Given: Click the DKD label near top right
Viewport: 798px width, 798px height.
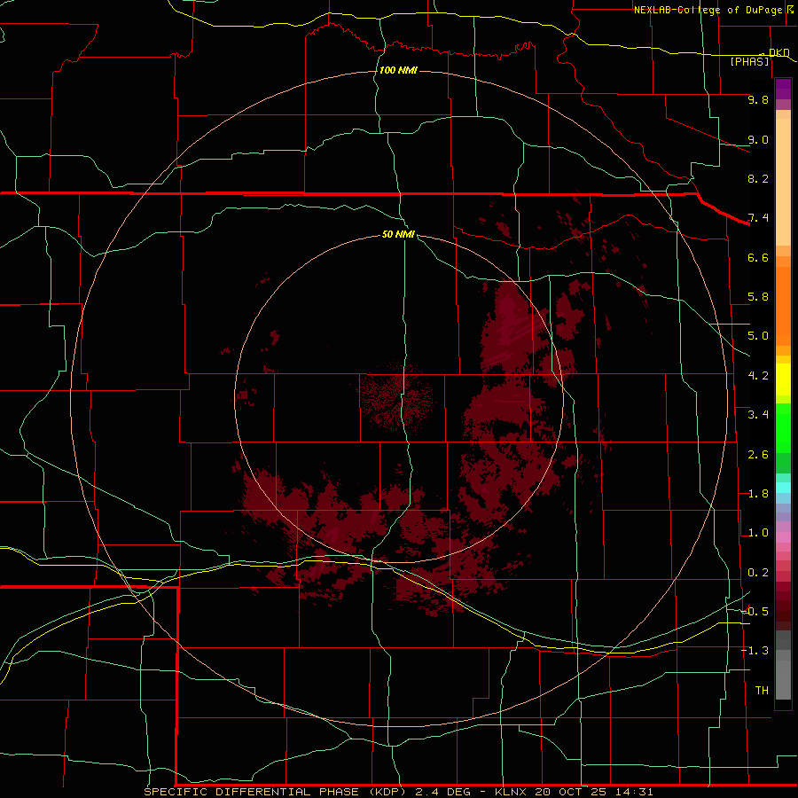Looking at the screenshot, I should tap(779, 52).
